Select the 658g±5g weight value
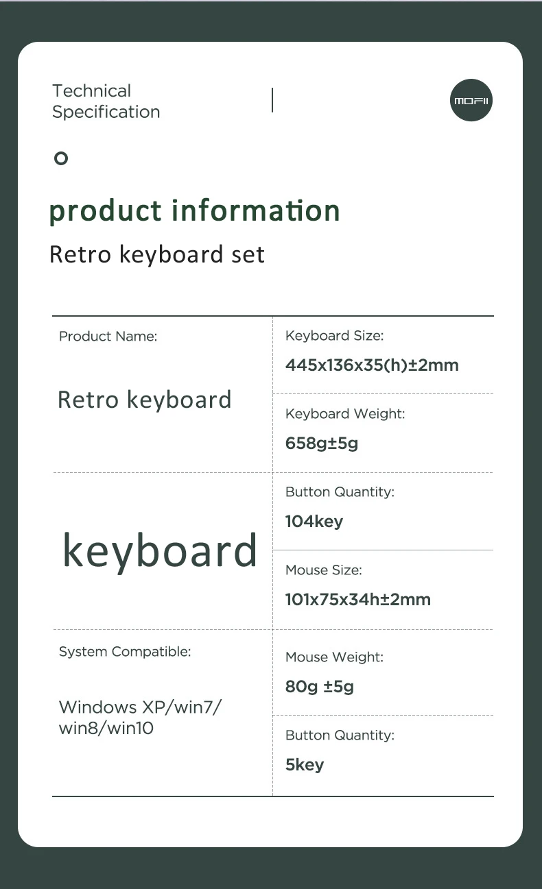The width and height of the screenshot is (542, 889). coord(322,443)
